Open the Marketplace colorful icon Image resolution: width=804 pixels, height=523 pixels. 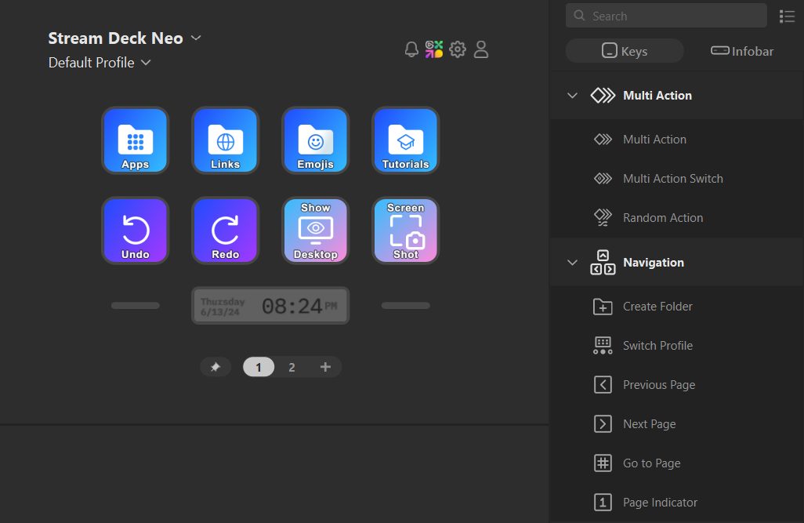point(434,50)
